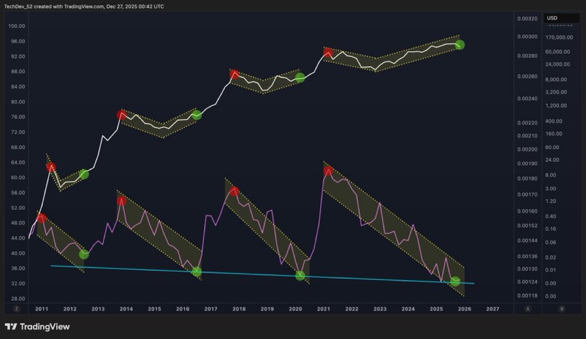586x339 pixels.
Task: Click the TradingView logo
Action: tap(37, 327)
